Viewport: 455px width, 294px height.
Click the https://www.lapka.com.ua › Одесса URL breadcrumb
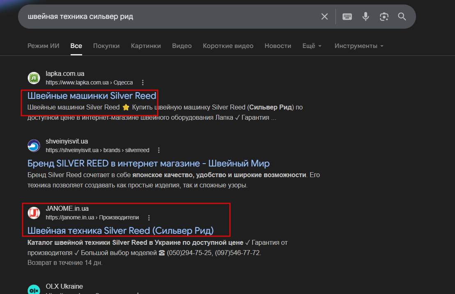(89, 82)
